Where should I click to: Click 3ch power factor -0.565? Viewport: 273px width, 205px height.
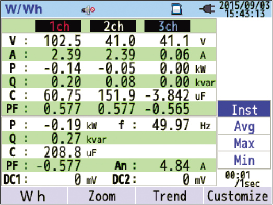[x=167, y=108]
